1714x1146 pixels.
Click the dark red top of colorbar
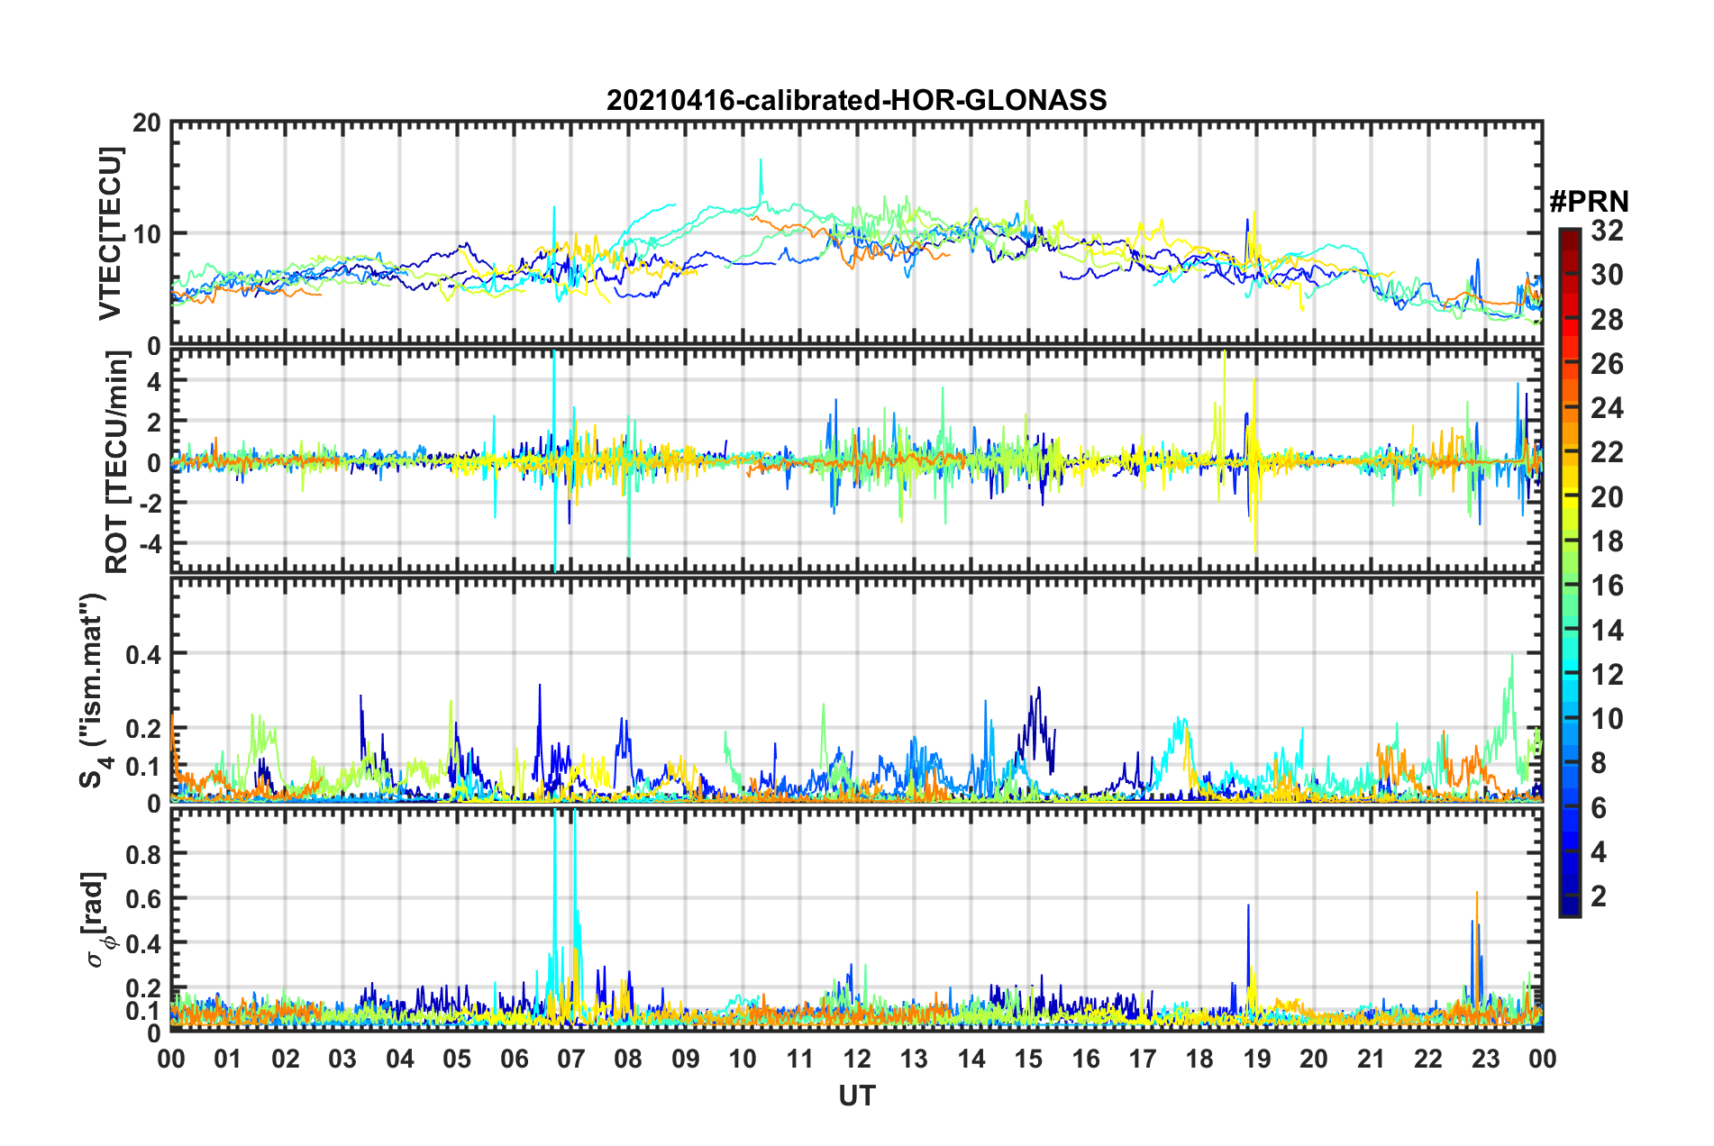1569,234
